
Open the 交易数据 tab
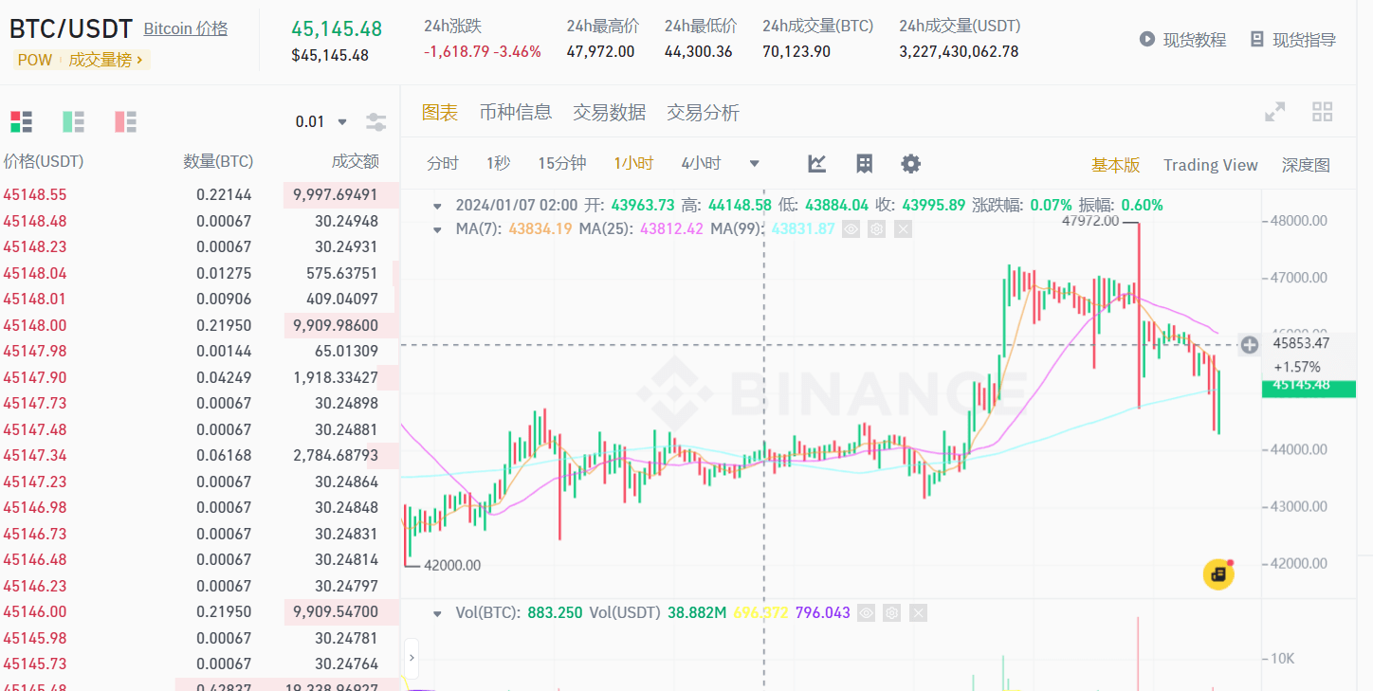click(608, 111)
